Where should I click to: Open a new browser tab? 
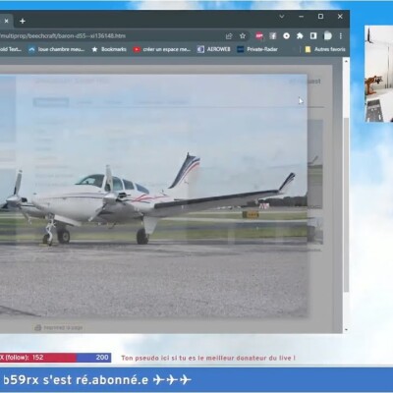(23, 21)
